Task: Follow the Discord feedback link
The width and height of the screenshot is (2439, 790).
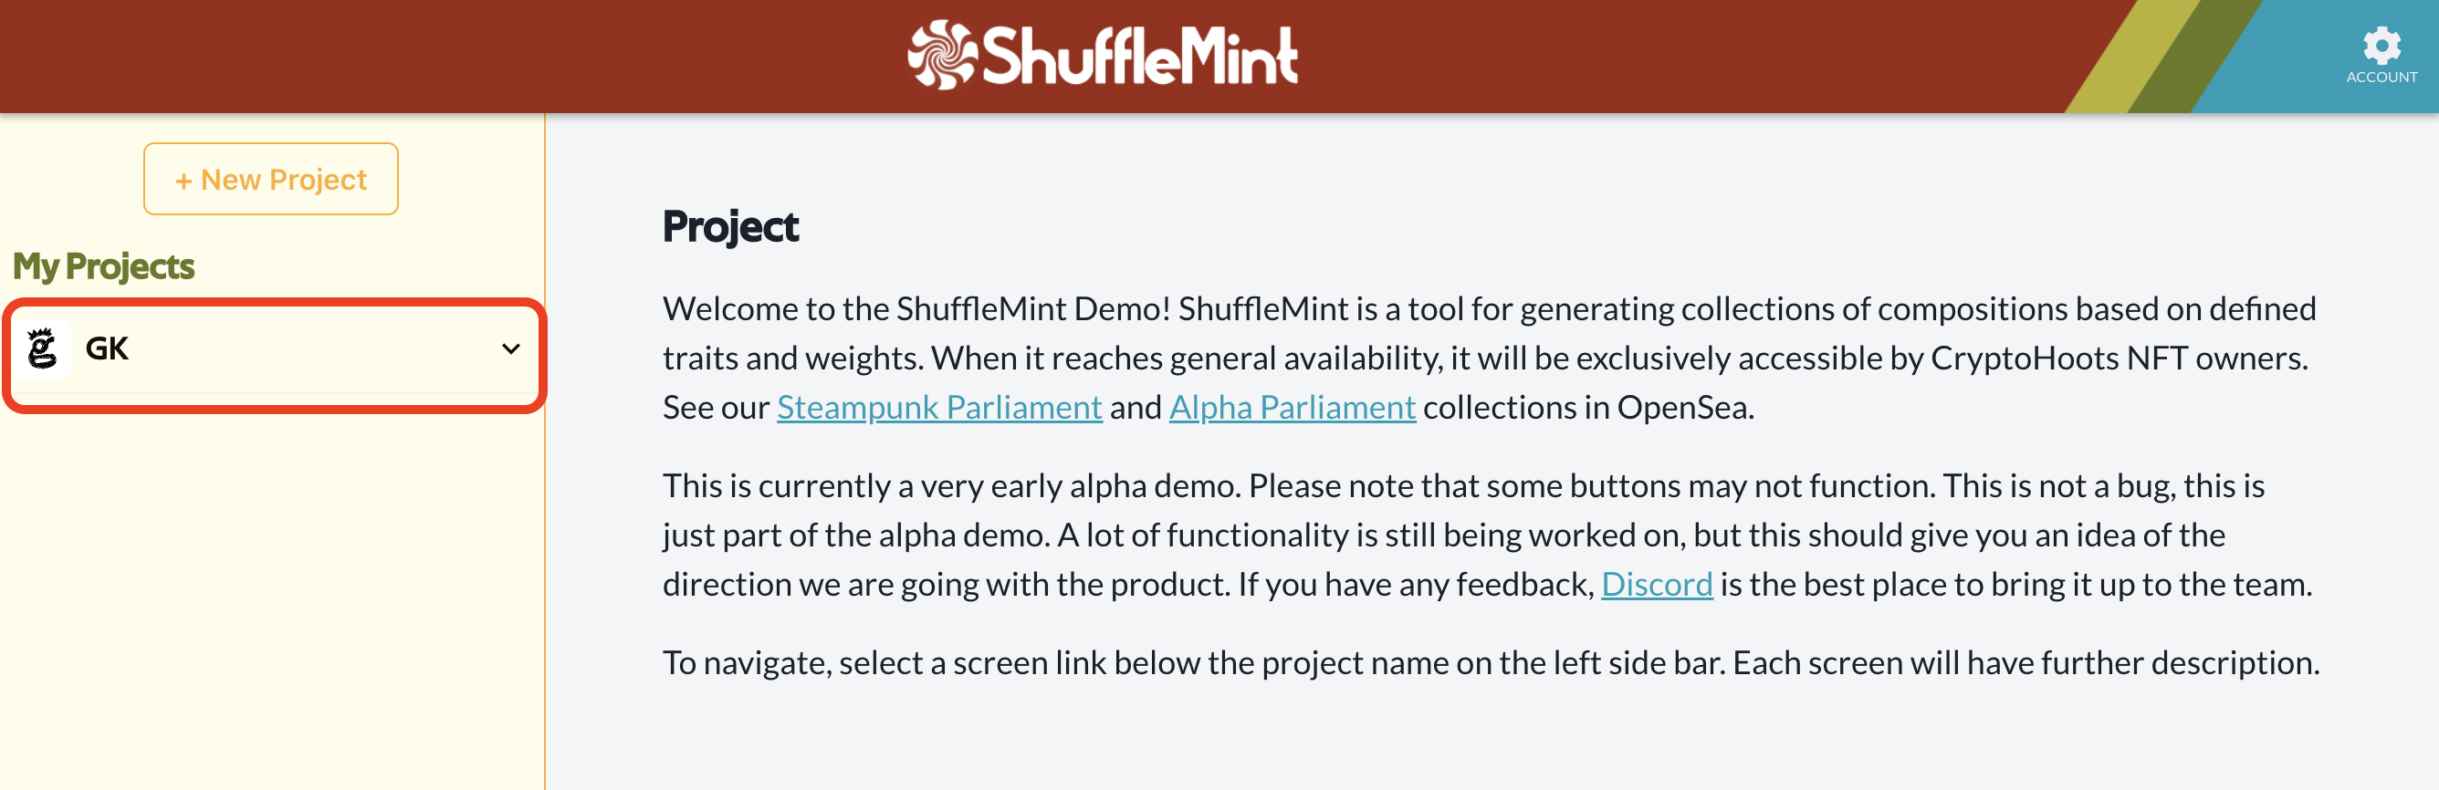Action: tap(1656, 584)
